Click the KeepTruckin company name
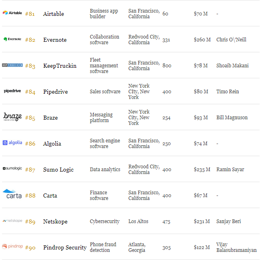Image resolution: width=260 pixels, height=260 pixels. coord(60,66)
